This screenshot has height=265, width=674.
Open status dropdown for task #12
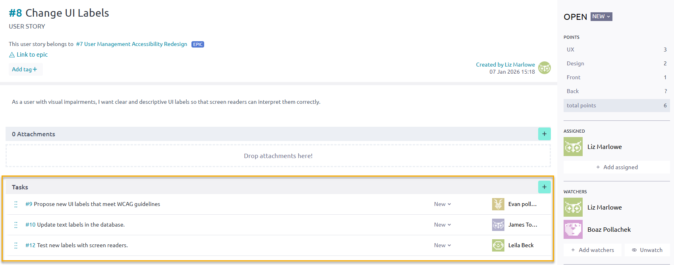[x=442, y=245]
